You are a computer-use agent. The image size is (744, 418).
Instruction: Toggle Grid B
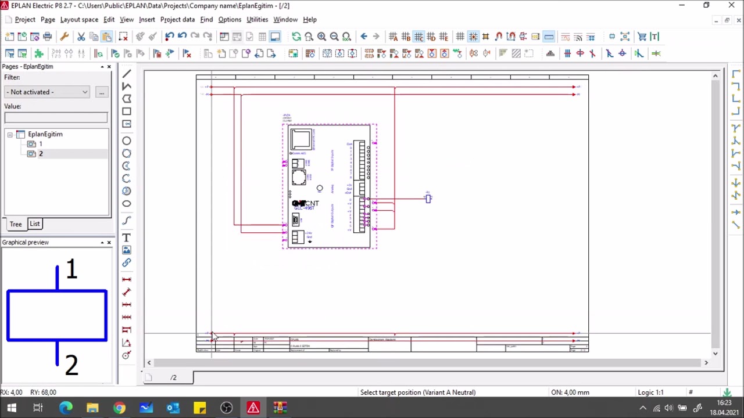click(x=406, y=37)
